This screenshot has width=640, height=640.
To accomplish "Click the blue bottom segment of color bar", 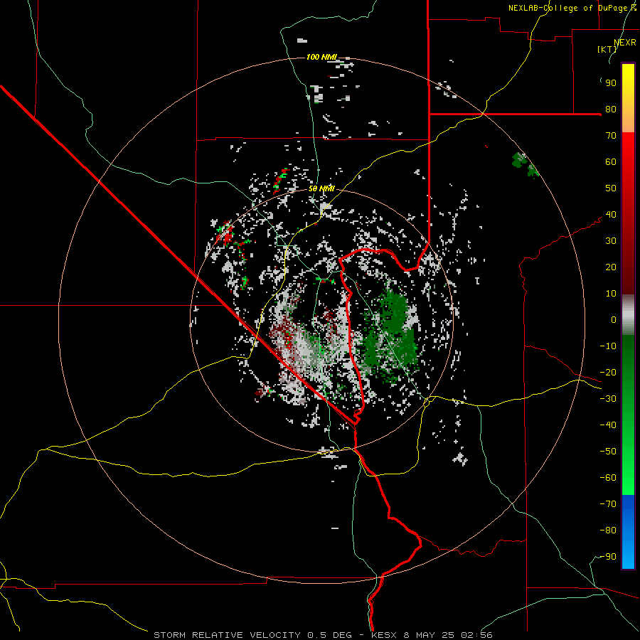I will click(x=628, y=532).
